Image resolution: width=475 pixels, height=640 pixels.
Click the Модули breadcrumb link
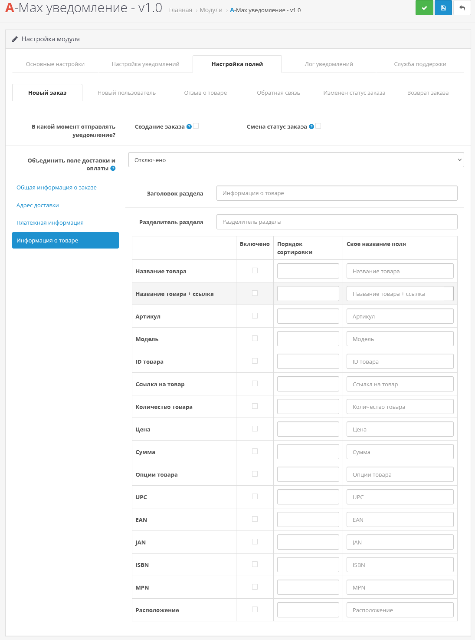pos(211,10)
